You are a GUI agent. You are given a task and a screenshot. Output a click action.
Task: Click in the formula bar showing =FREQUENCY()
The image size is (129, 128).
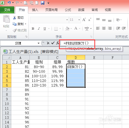coord(95,43)
